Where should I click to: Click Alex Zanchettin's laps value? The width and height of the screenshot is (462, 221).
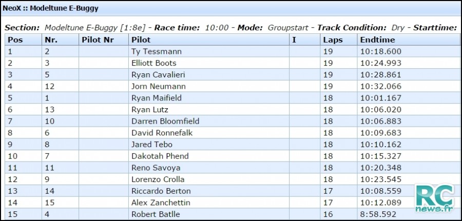[x=328, y=203]
